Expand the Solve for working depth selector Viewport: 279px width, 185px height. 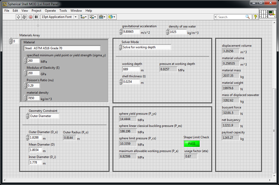point(147,47)
